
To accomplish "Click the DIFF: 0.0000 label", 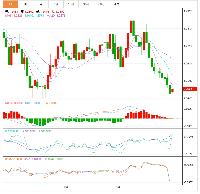I will pyautogui.click(x=32, y=103).
